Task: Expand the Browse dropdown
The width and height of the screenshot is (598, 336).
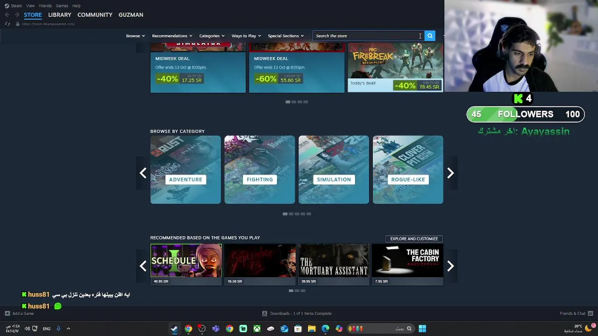Action: coord(135,36)
